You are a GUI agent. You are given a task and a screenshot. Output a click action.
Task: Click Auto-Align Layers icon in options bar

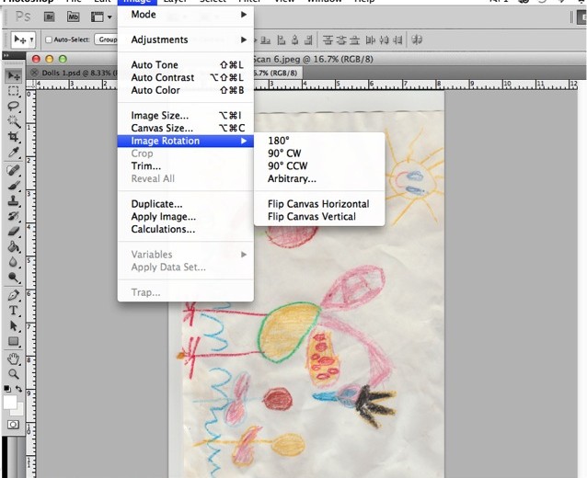(x=417, y=40)
